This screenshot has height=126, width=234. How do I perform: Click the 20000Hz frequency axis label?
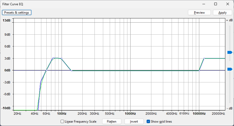218,114
